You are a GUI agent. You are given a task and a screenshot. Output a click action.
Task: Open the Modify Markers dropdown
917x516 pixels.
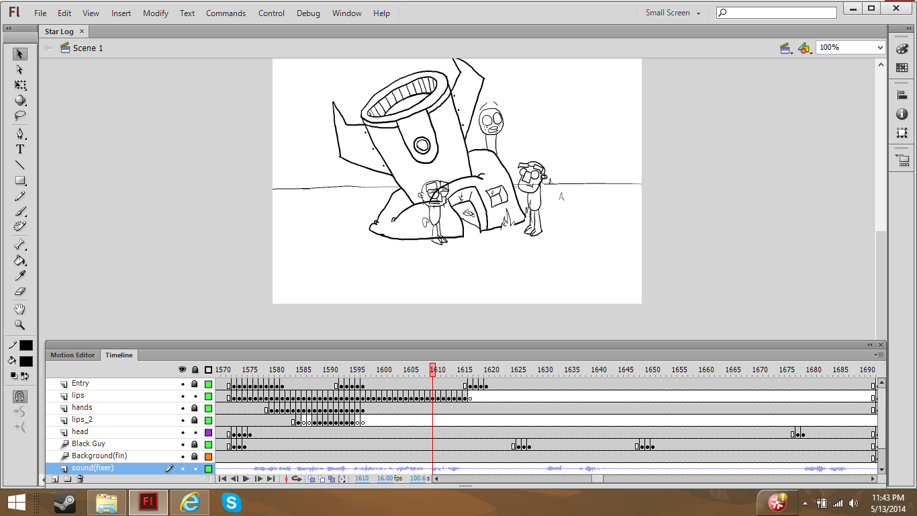coord(342,479)
